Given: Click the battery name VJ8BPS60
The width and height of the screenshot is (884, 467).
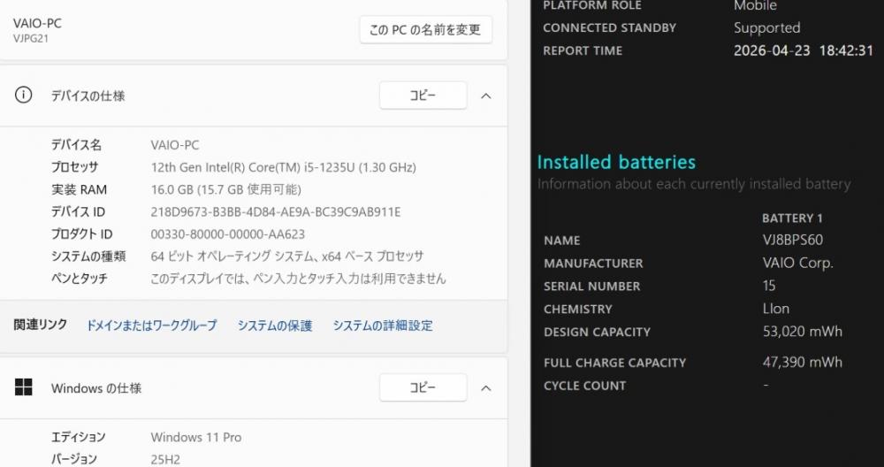Looking at the screenshot, I should point(793,240).
